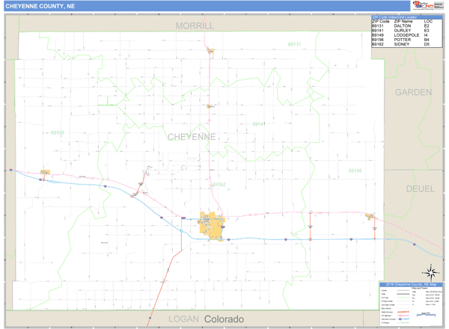The image size is (449, 329).
Task: Select the 69131 DALTON row in index
Action: tap(403, 25)
